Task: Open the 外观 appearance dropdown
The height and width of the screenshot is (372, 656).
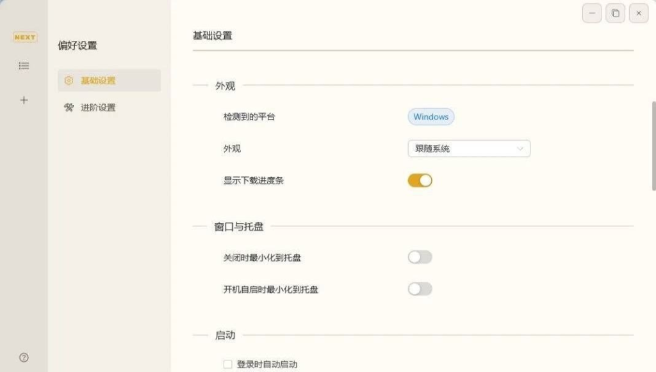Action: (469, 148)
